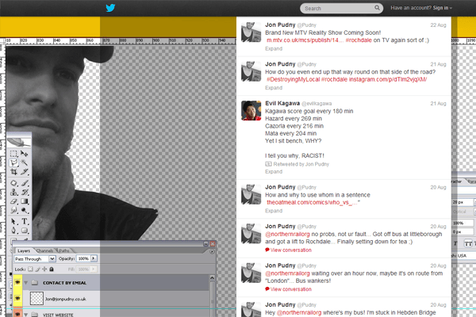Click the folder icon of CONTACT BY EMIAL group
Viewport: 476px width, 317px height.
[35, 283]
